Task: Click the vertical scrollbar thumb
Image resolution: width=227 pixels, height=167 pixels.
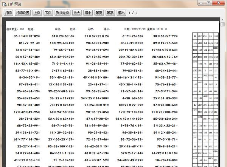Action: coord(222,24)
